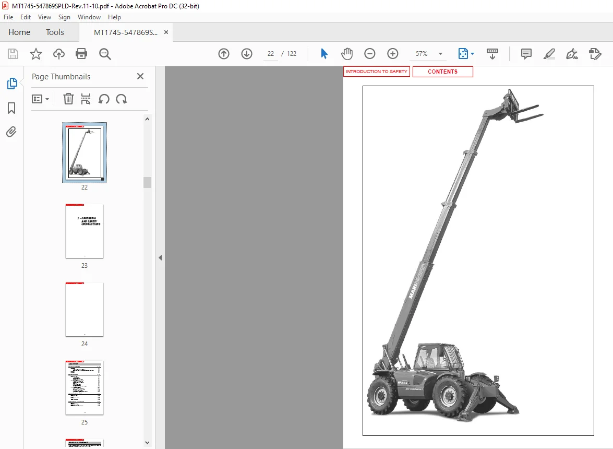The height and width of the screenshot is (449, 613).
Task: Open the Find text magnifier icon
Action: [105, 54]
